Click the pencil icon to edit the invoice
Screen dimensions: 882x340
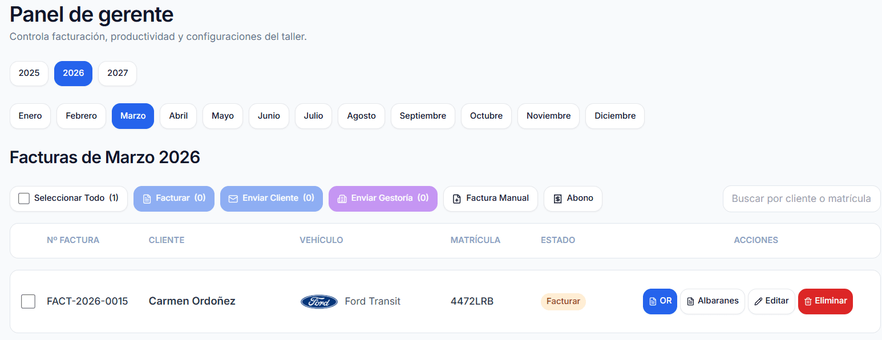tap(758, 301)
